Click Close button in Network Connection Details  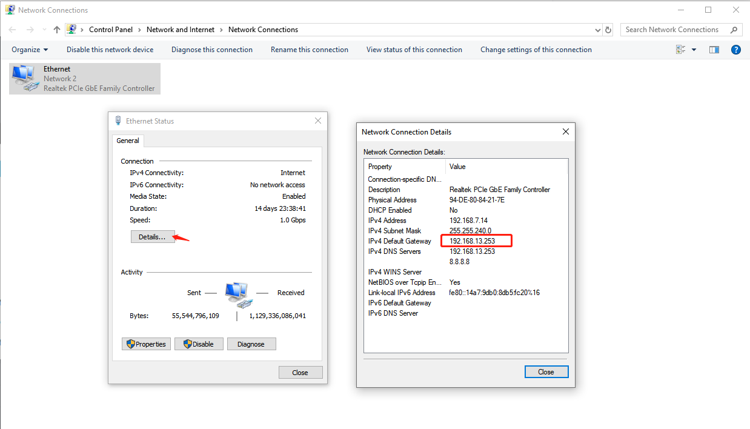(546, 372)
